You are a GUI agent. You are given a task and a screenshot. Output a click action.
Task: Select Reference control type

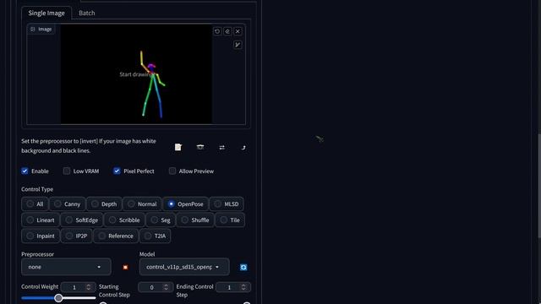(116, 236)
